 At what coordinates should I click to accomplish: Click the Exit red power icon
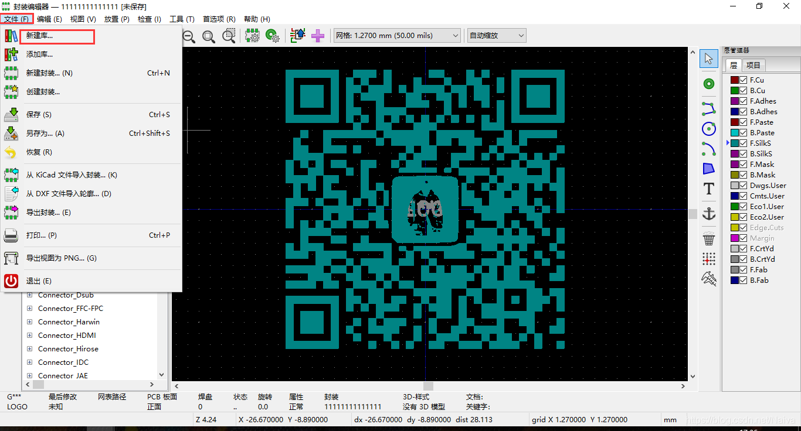tap(11, 281)
